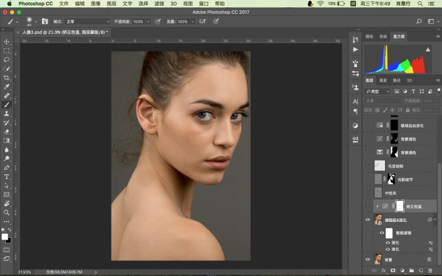Click the 矫正色温 layer mask thumbnail
Screen dimensions: 442x276
[x=399, y=206]
